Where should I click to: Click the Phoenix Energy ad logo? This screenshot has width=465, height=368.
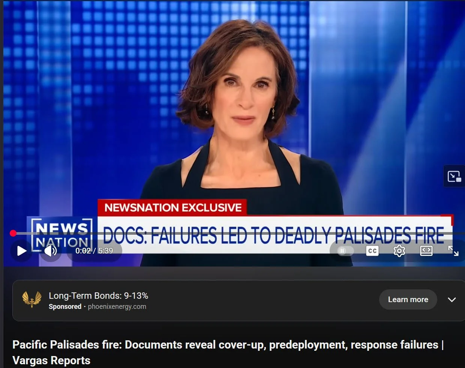32,299
